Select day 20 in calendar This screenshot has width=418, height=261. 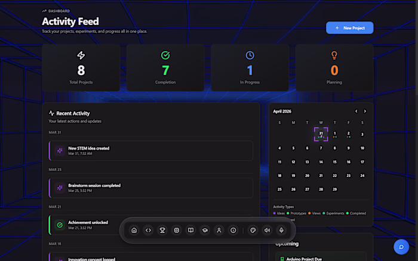pos(307,176)
